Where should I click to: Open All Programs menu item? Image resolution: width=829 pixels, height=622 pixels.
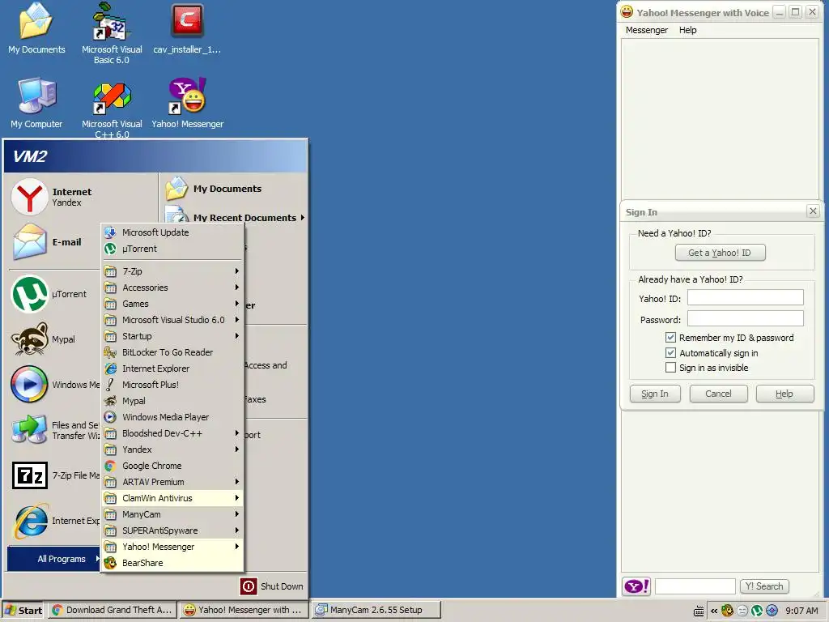pos(54,559)
